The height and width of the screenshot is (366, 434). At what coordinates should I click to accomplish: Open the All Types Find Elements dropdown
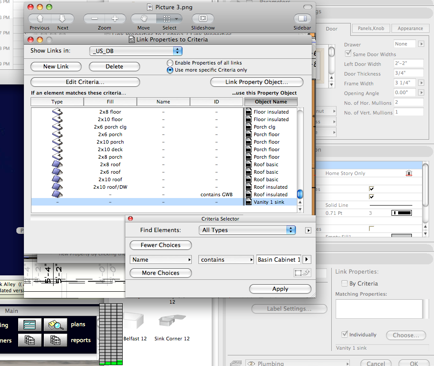(x=248, y=230)
